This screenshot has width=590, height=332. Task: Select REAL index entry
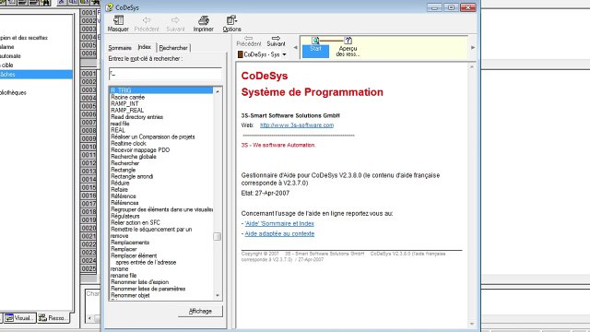118,130
